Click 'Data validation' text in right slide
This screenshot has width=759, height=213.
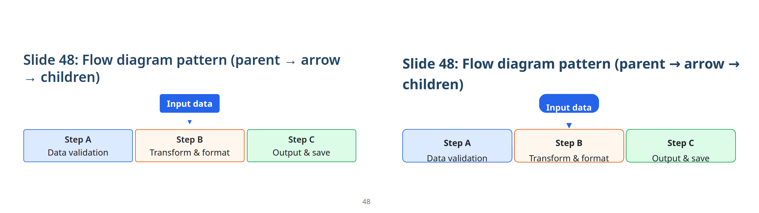pos(457,158)
